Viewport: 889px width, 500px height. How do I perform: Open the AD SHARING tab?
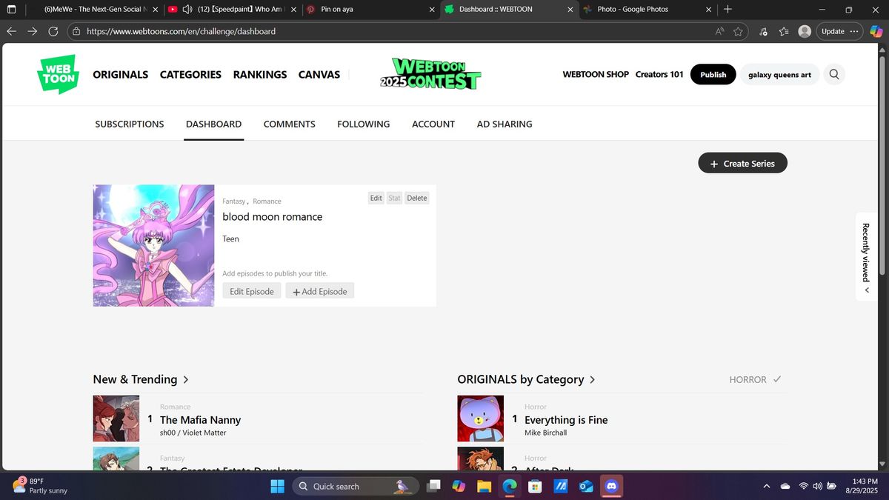(x=505, y=124)
